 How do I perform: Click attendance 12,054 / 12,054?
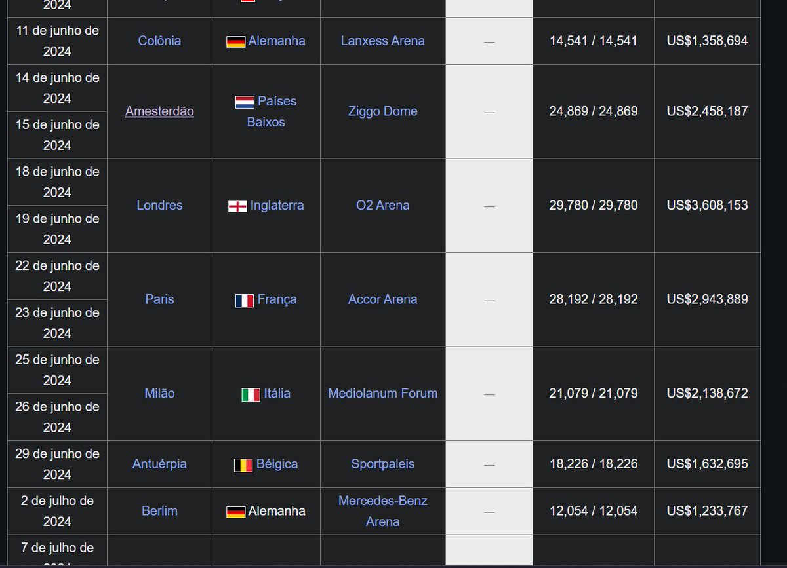(x=594, y=511)
